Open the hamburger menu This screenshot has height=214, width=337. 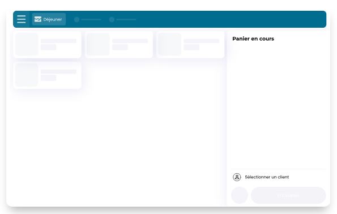(x=22, y=19)
